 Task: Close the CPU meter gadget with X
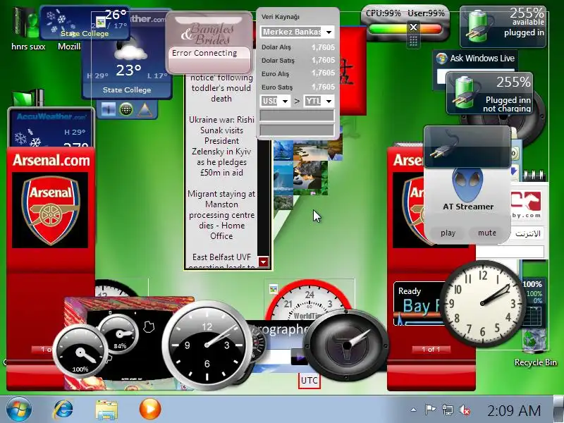coord(414,27)
